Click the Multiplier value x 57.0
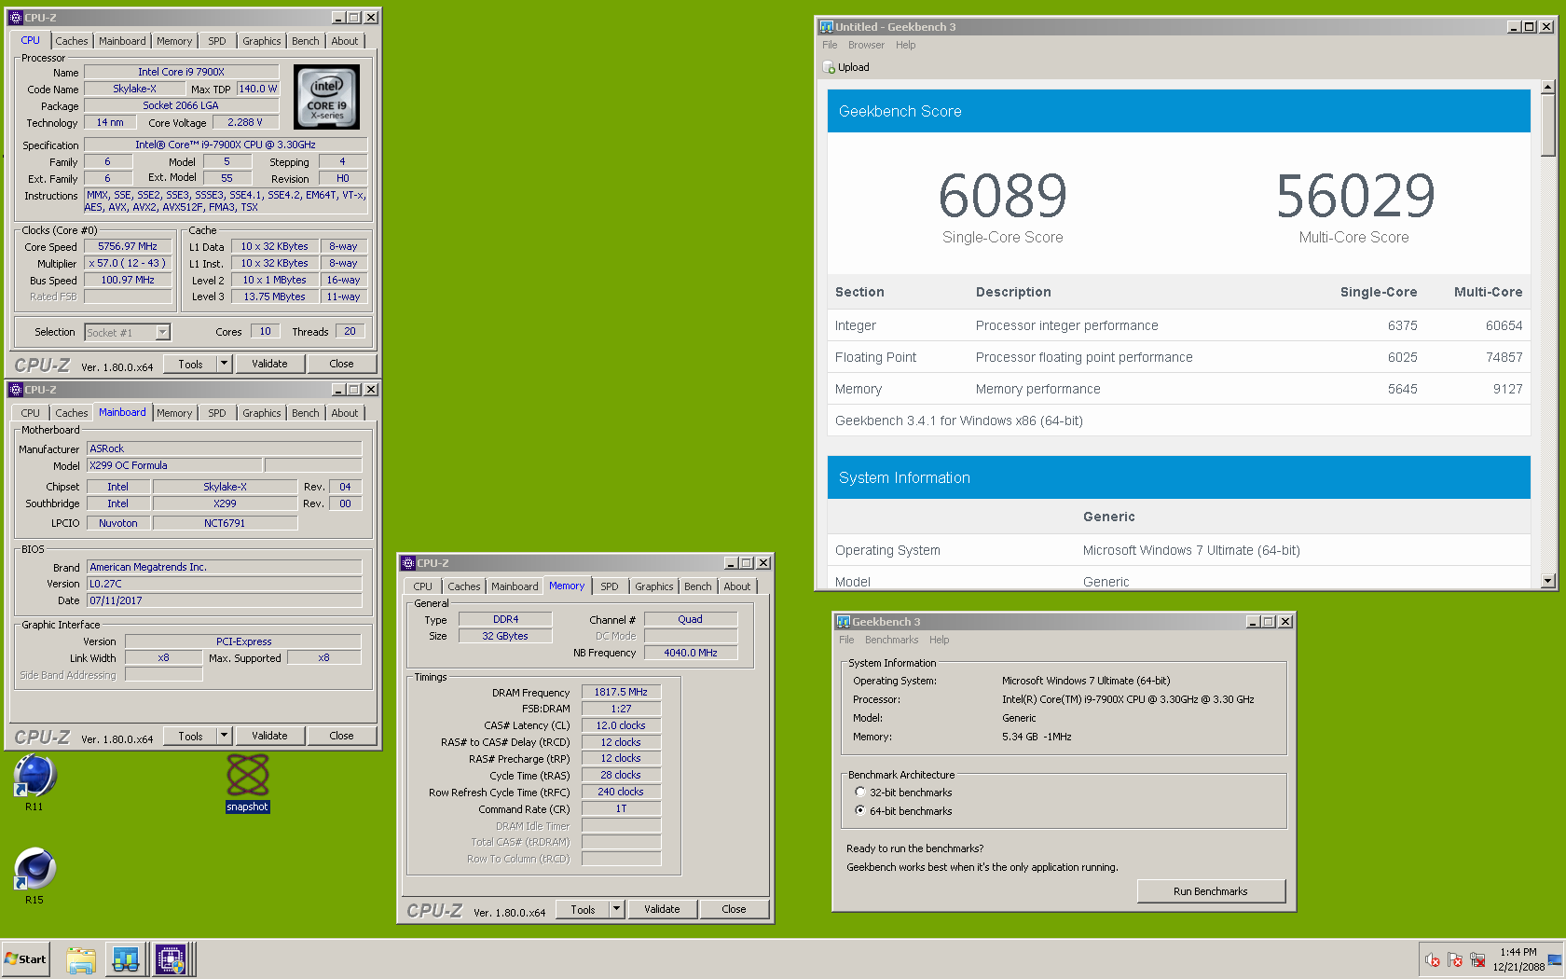The image size is (1566, 979). pyautogui.click(x=128, y=264)
